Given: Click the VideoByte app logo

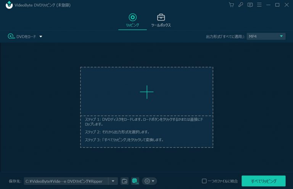Looking at the screenshot, I should [x=9, y=5].
